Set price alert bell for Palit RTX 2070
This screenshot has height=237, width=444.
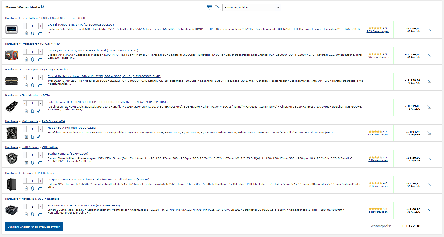tap(32, 111)
